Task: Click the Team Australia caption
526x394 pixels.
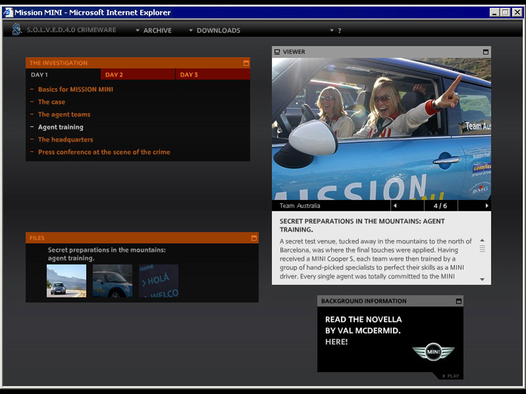Action: [x=300, y=206]
